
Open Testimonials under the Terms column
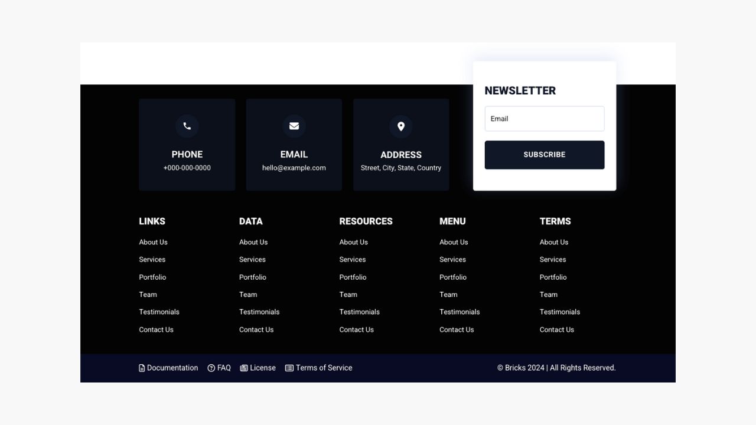click(559, 312)
